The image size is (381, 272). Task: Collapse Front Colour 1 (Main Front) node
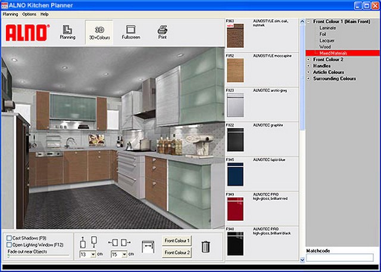point(308,21)
